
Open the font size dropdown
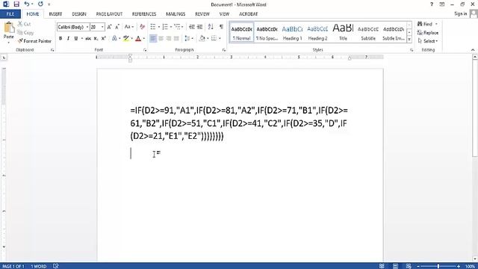[102, 27]
